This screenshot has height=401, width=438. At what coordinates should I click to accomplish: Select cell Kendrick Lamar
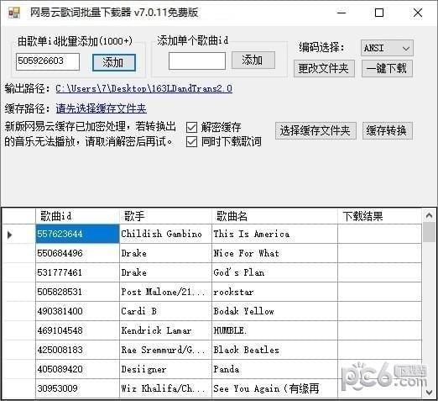click(165, 330)
